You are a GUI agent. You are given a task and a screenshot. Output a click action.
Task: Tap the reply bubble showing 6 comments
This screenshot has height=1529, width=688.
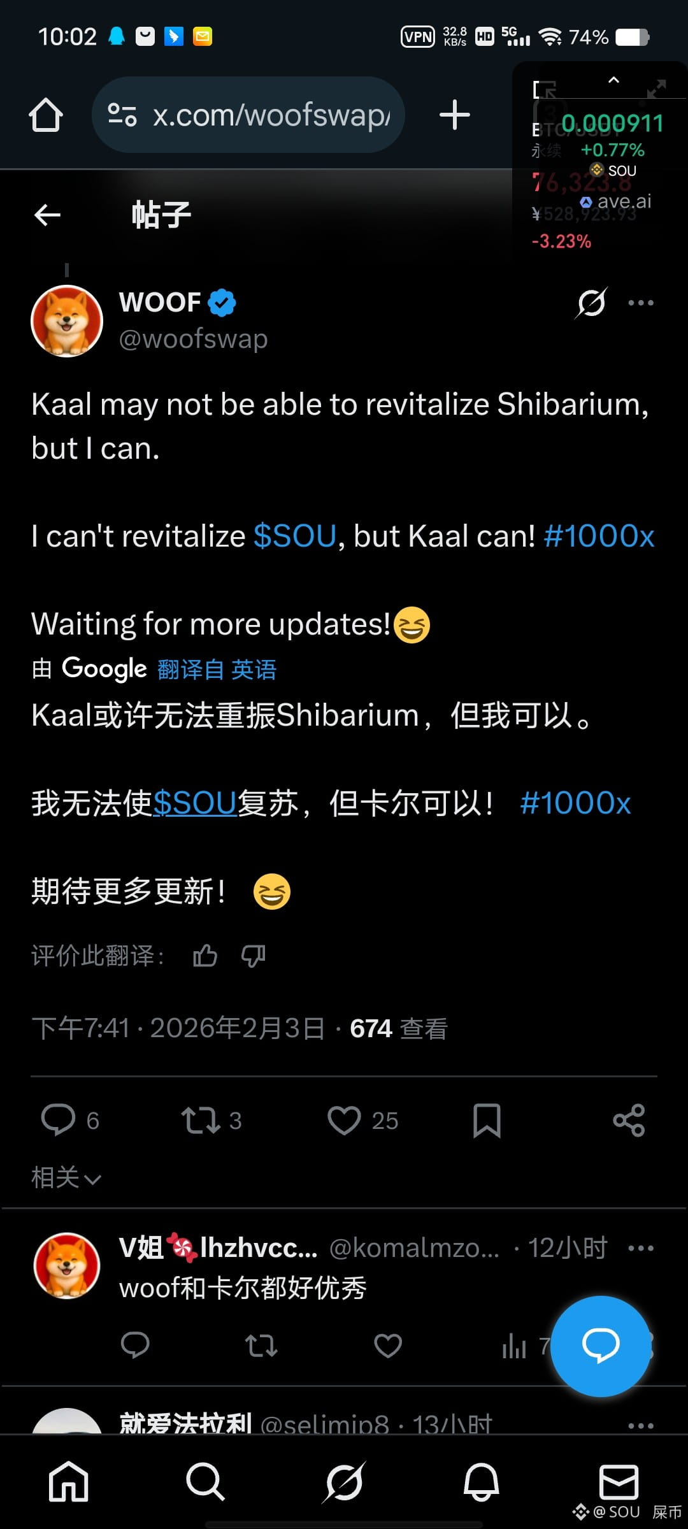click(x=69, y=1120)
